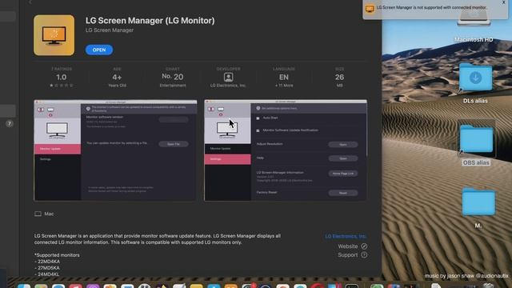512x288 pixels.
Task: Click the 1.0 star rating summary
Action: (x=62, y=78)
